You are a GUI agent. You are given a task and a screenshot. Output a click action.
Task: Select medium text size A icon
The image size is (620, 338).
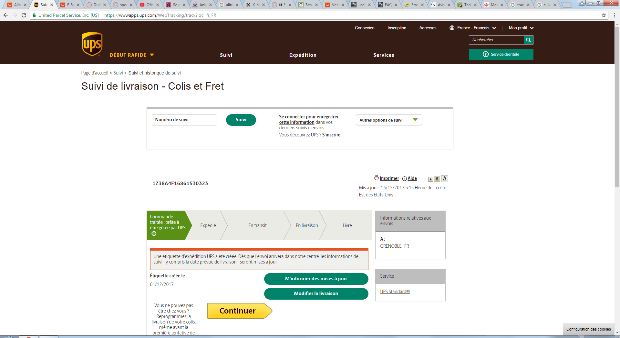click(x=437, y=179)
